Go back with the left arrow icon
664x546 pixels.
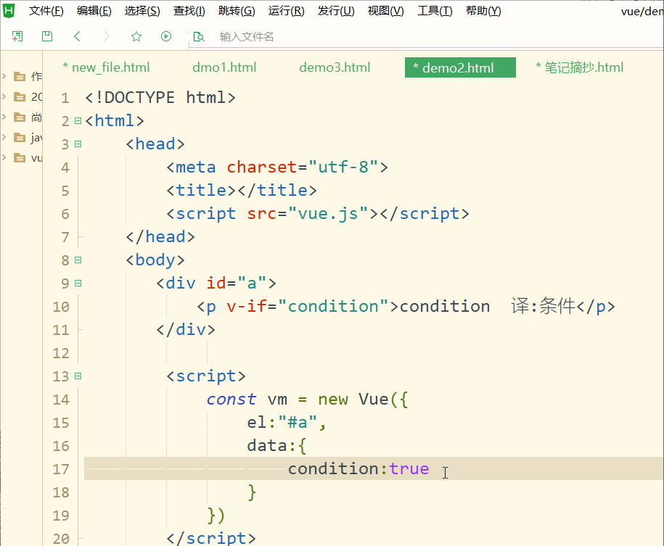(x=77, y=36)
